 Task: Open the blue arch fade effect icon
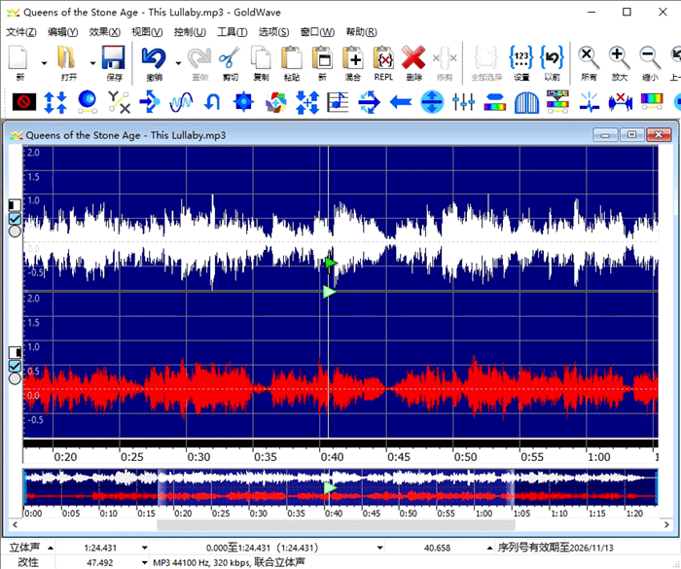[x=526, y=102]
